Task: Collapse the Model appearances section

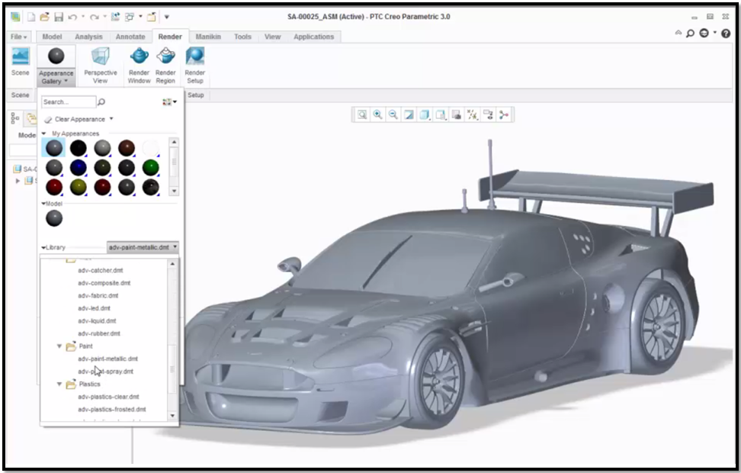Action: point(43,204)
